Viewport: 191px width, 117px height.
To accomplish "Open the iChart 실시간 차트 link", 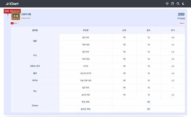I will 86,109.
